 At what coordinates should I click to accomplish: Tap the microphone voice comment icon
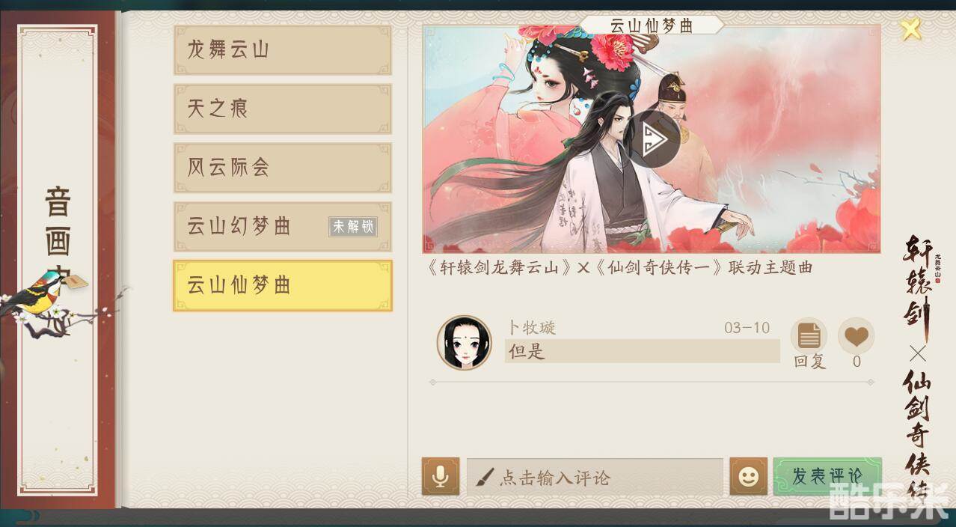pos(441,477)
